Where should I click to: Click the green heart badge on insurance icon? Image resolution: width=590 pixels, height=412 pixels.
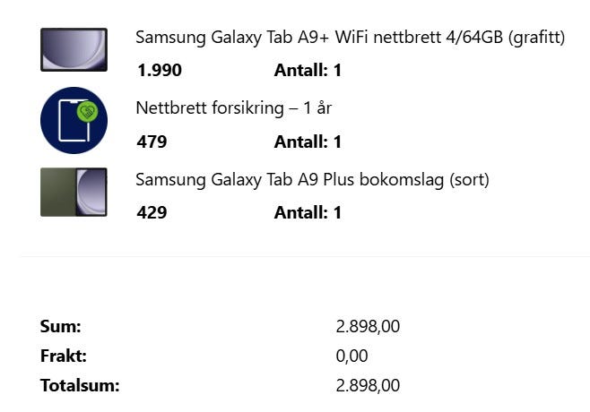[87, 111]
